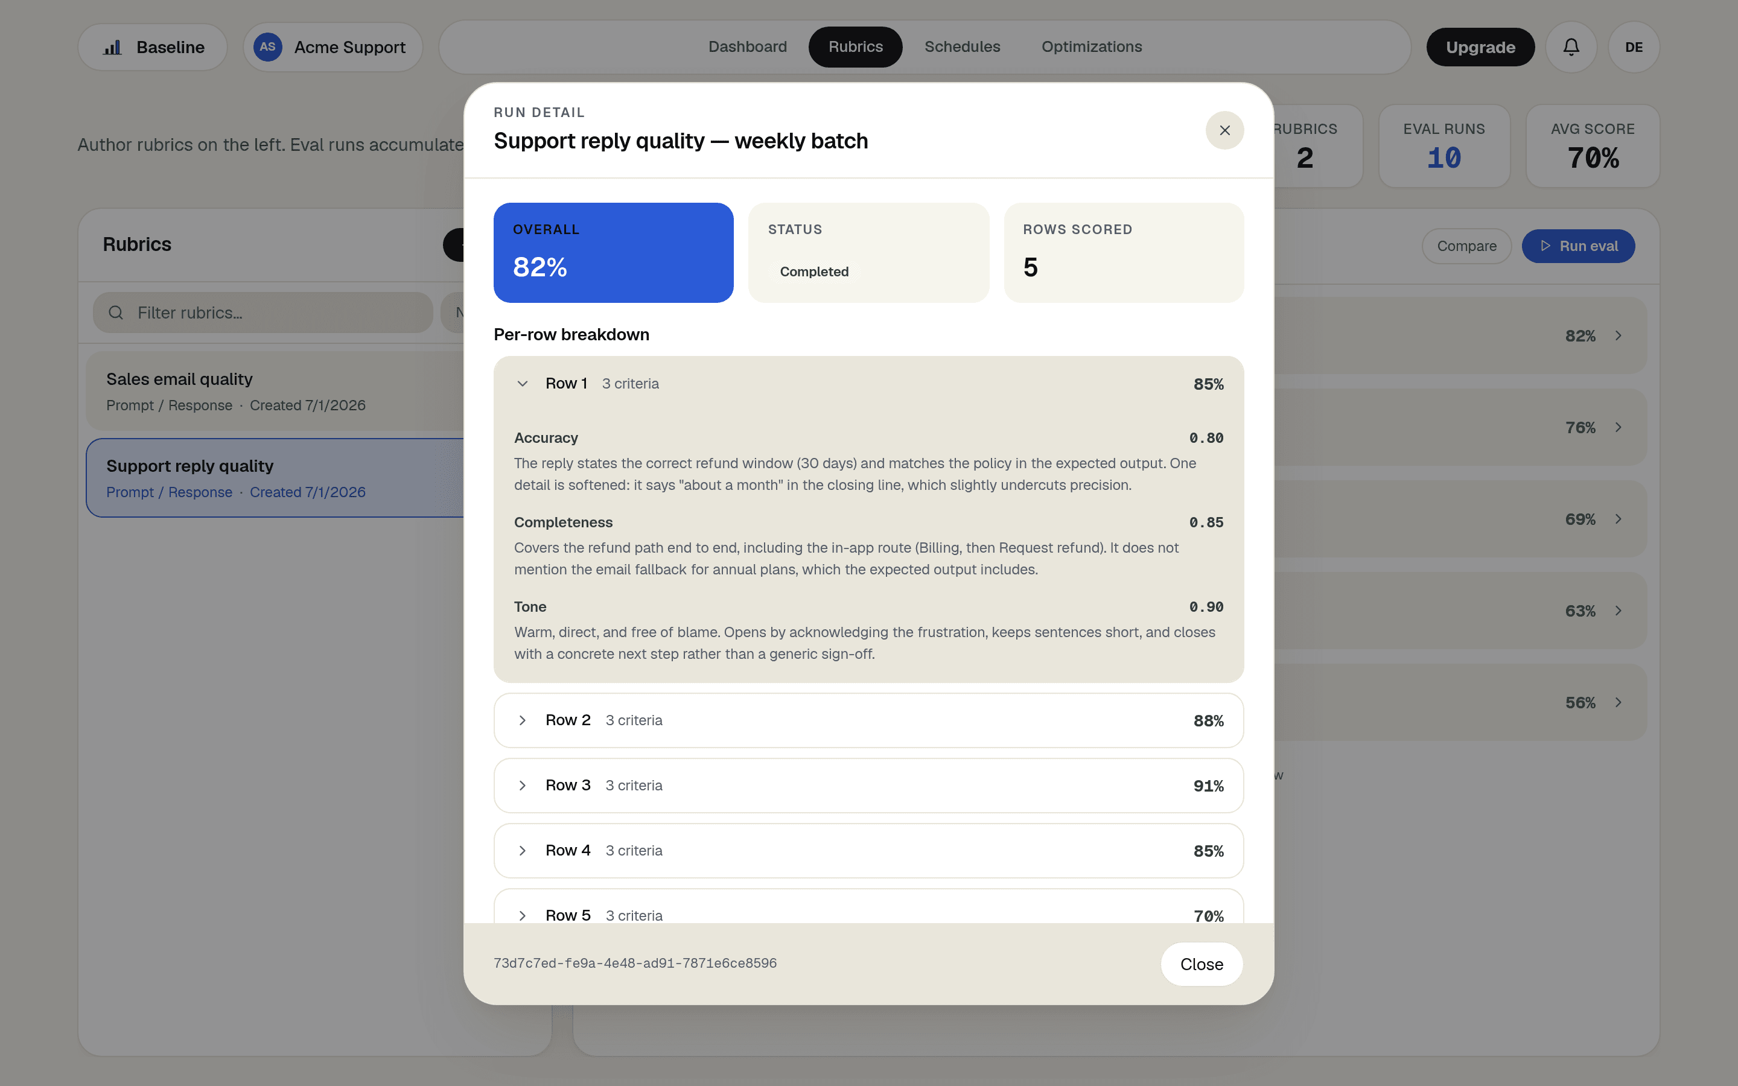The width and height of the screenshot is (1738, 1086).
Task: Click the Row 4 score 85%
Action: (1209, 851)
